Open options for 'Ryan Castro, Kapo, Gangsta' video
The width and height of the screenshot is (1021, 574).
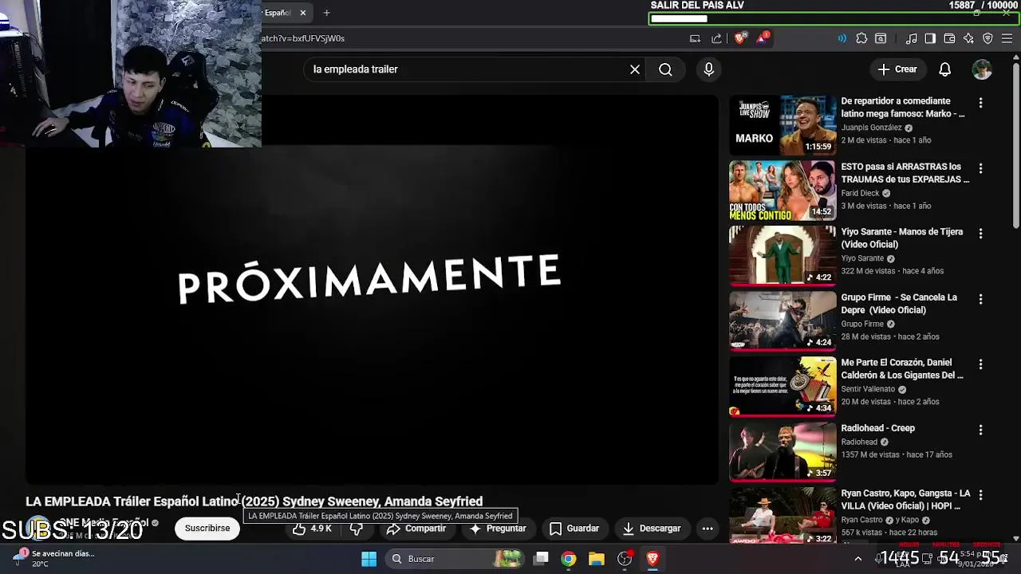[980, 495]
